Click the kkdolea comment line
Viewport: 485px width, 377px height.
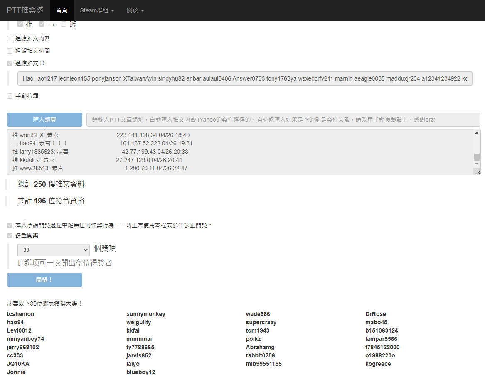tap(97, 160)
